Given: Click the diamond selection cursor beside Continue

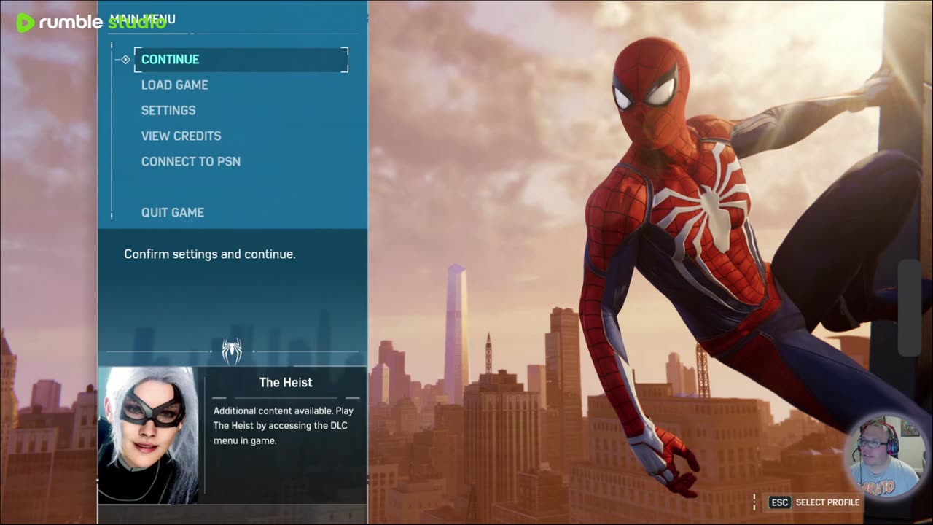Looking at the screenshot, I should 125,60.
